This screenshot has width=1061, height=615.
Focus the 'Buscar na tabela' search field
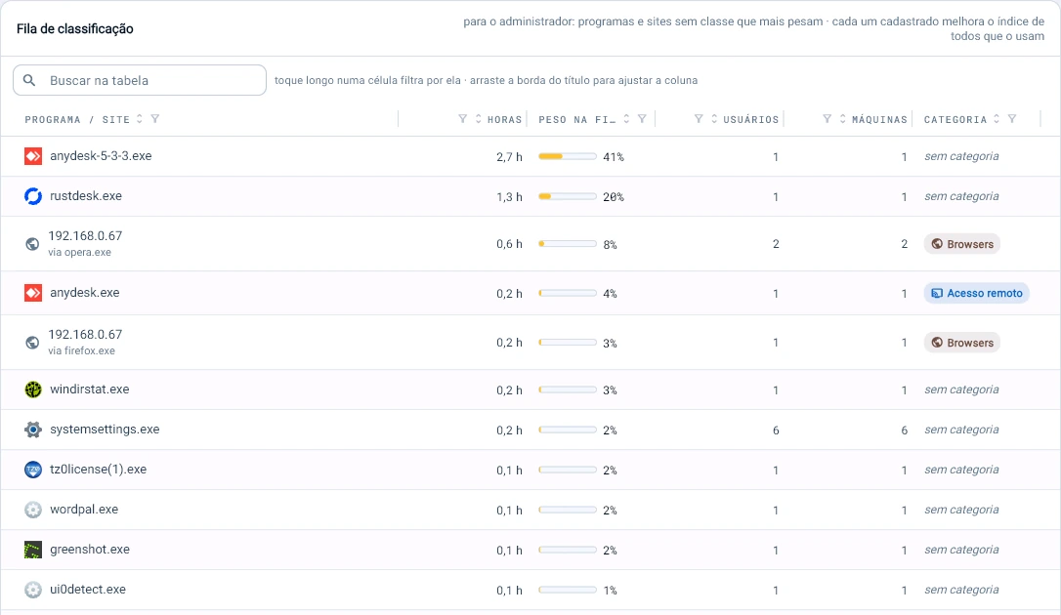pyautogui.click(x=140, y=80)
